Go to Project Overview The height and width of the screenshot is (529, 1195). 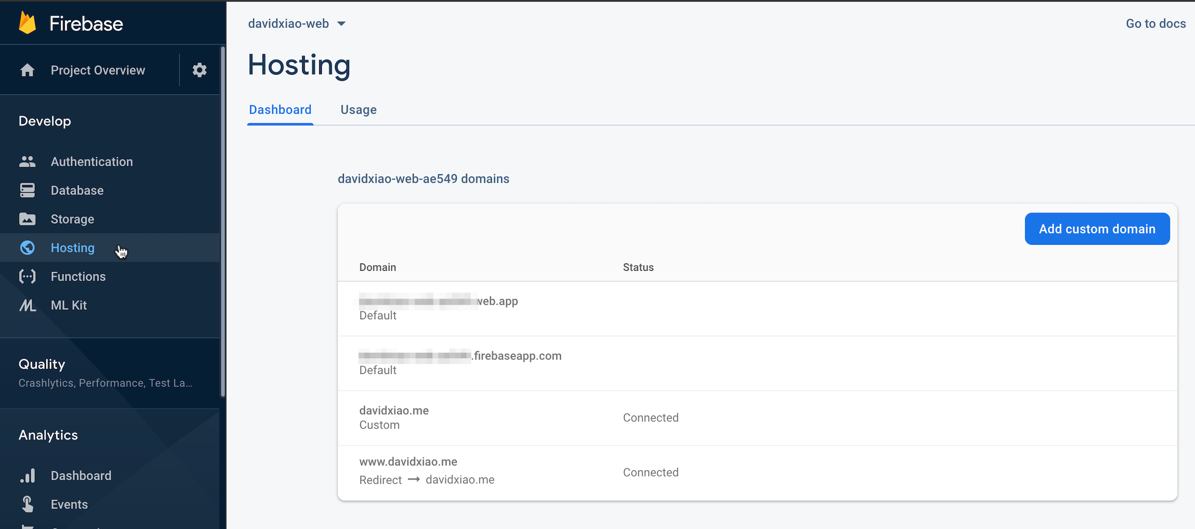[98, 70]
